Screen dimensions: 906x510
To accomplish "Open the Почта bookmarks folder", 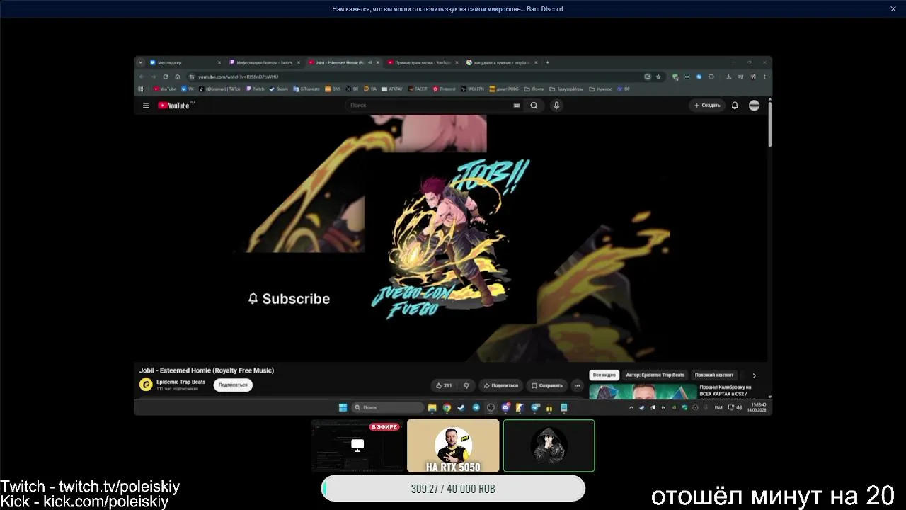I will point(535,89).
